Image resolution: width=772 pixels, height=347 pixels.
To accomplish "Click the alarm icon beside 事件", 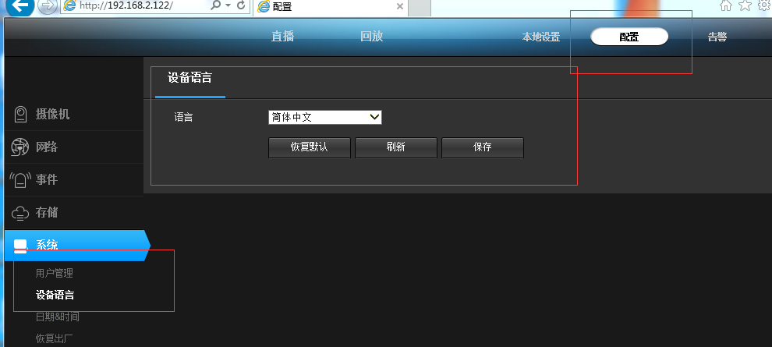I will pyautogui.click(x=20, y=179).
